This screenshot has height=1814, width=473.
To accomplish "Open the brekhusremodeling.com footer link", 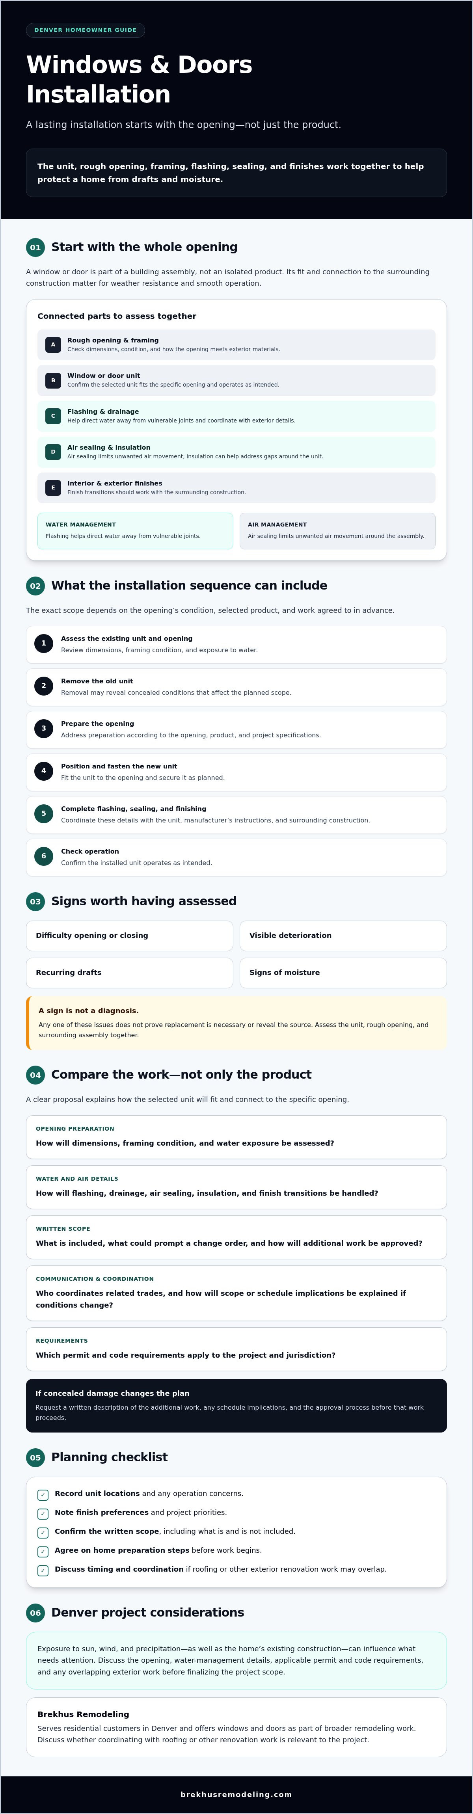I will [236, 1795].
